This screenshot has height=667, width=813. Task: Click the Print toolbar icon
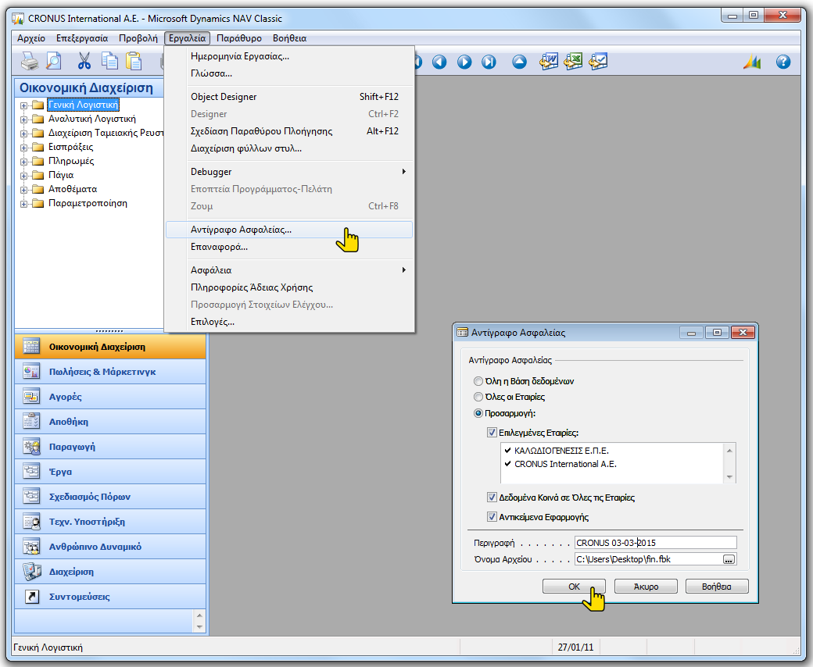30,62
